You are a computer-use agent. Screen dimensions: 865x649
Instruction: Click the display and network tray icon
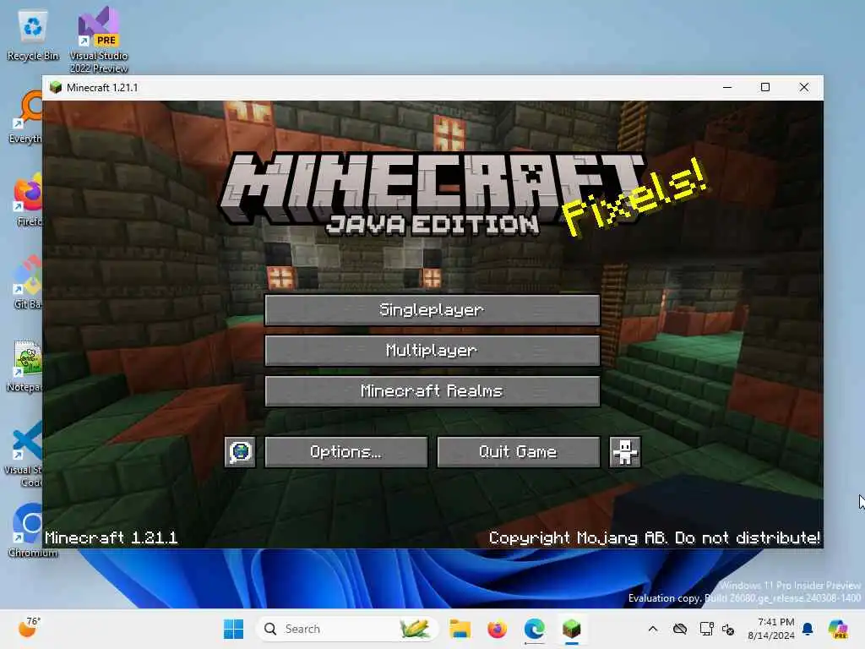[x=706, y=629]
